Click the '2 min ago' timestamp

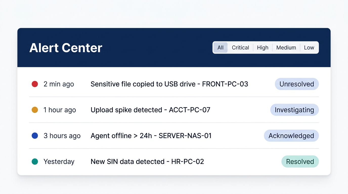[59, 84]
